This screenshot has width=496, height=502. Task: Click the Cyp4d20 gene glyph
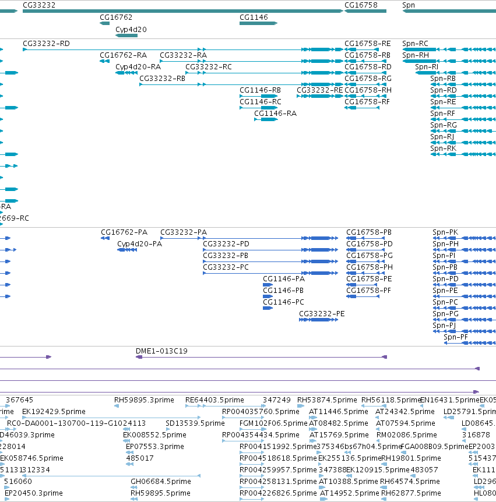pyautogui.click(x=126, y=36)
